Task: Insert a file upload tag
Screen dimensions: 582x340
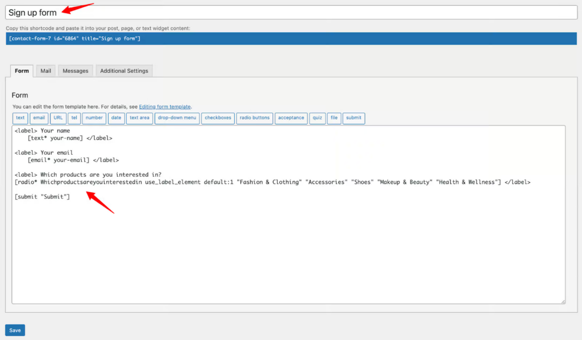Action: click(334, 118)
